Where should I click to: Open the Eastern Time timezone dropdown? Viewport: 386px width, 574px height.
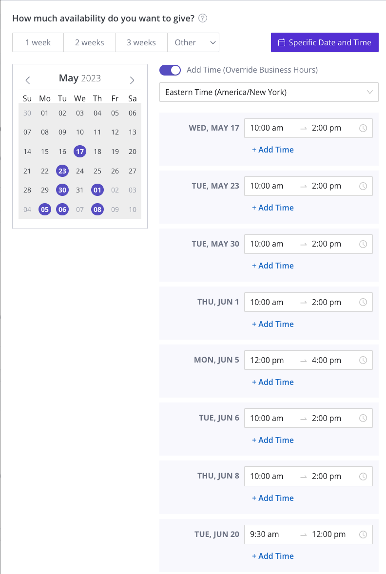click(269, 92)
